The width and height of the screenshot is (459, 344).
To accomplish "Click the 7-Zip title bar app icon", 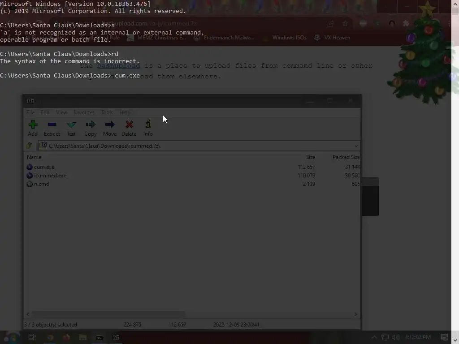I will (30, 101).
